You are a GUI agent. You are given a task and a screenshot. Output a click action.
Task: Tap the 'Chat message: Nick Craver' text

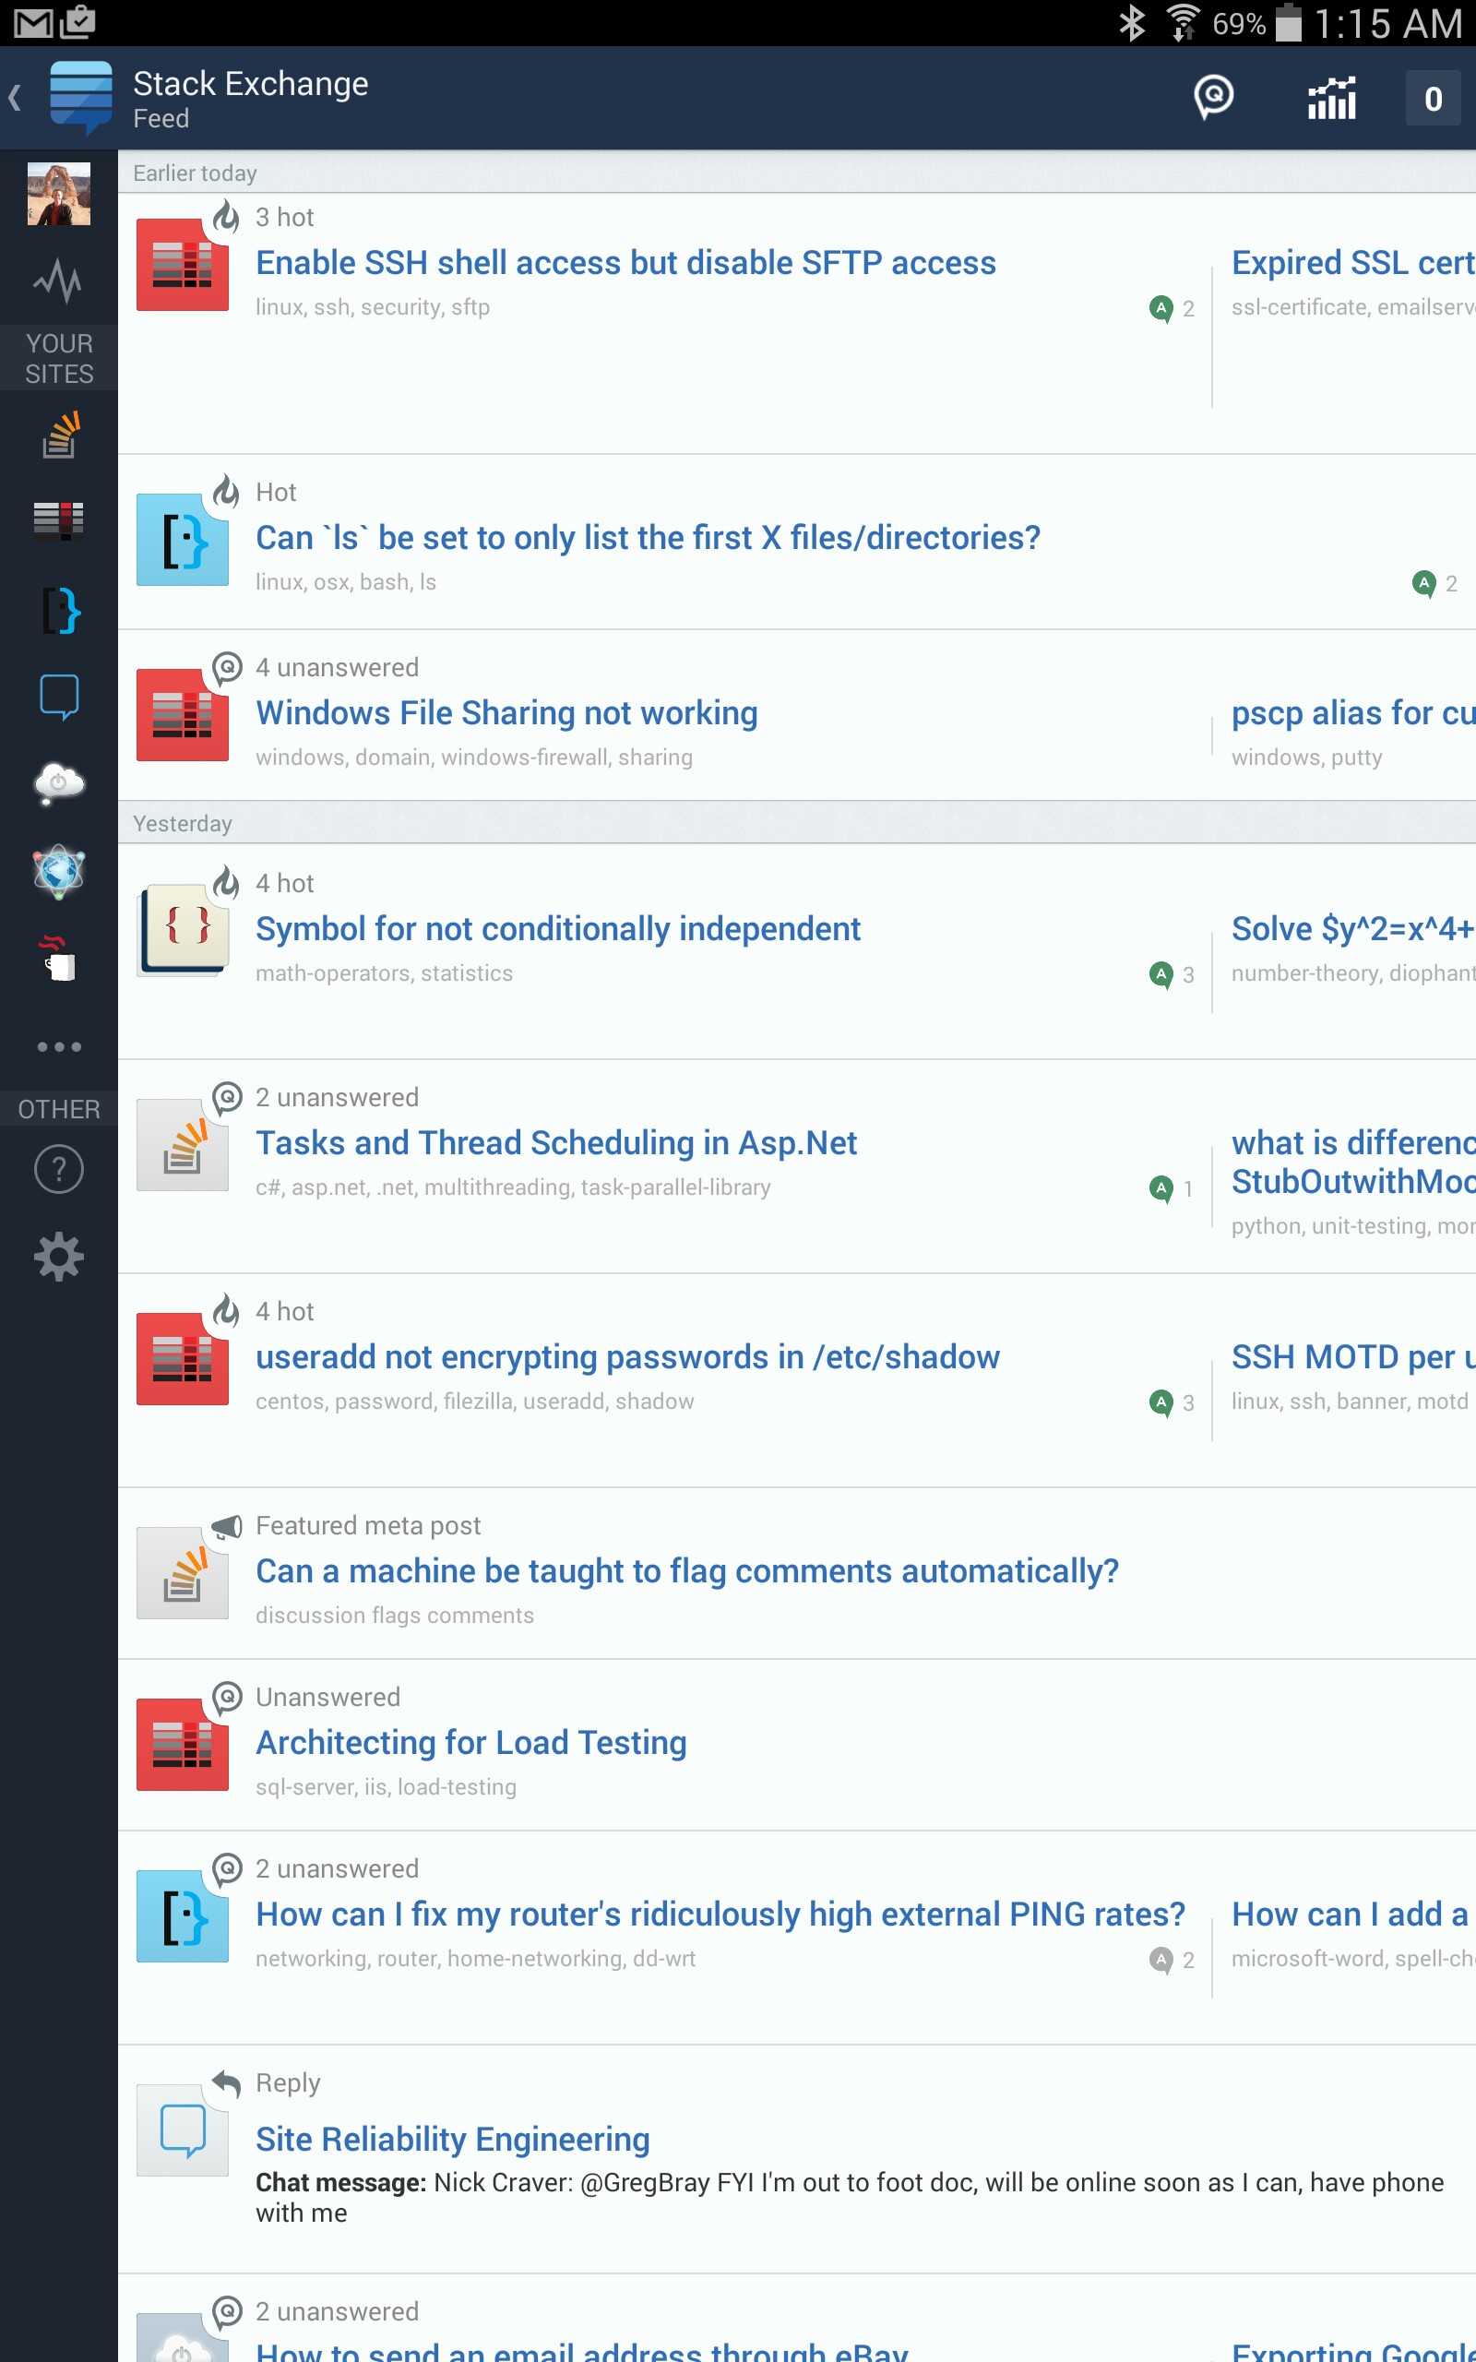850,2198
